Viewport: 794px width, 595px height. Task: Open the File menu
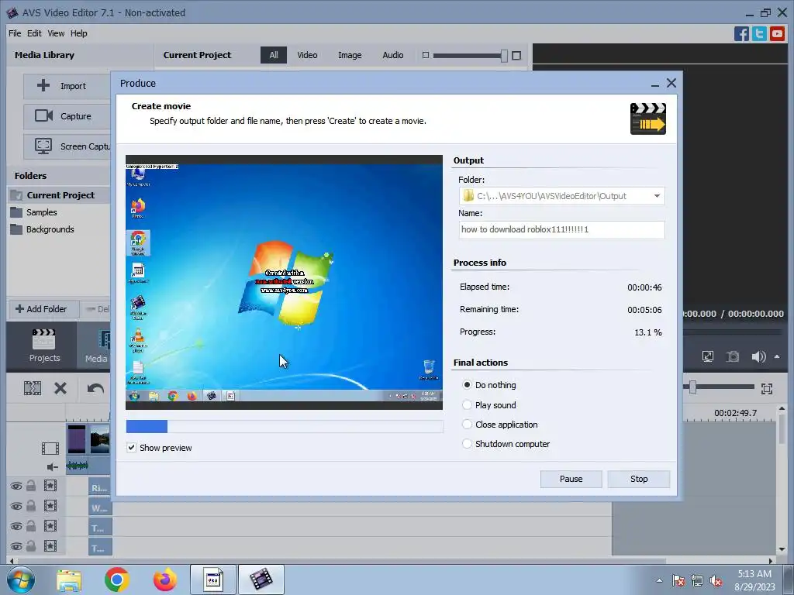(x=15, y=33)
